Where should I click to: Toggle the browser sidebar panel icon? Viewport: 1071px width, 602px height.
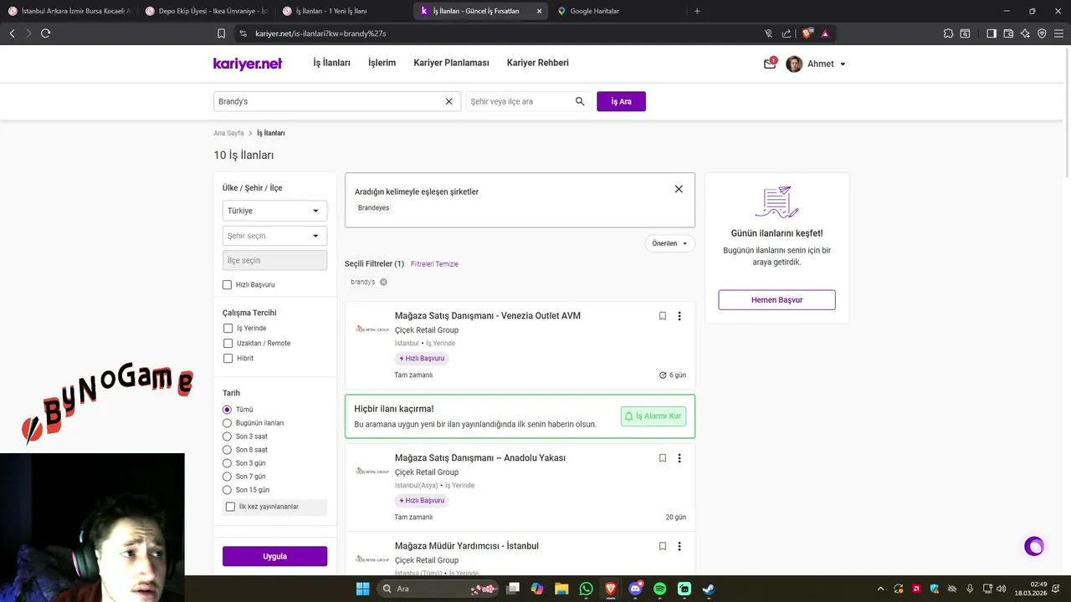[x=992, y=33]
